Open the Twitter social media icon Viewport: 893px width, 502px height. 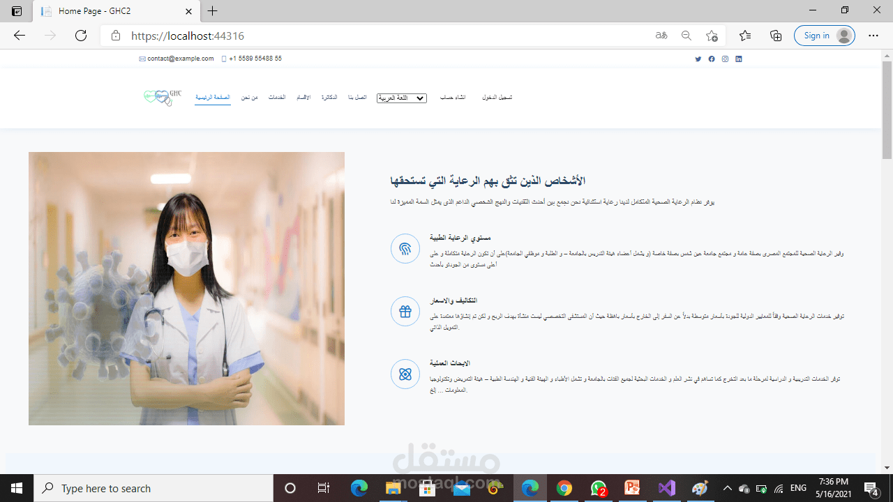(x=698, y=59)
